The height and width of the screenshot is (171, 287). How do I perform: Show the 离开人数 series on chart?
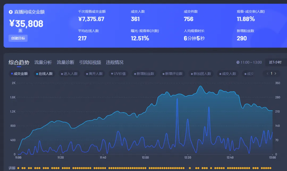point(94,74)
